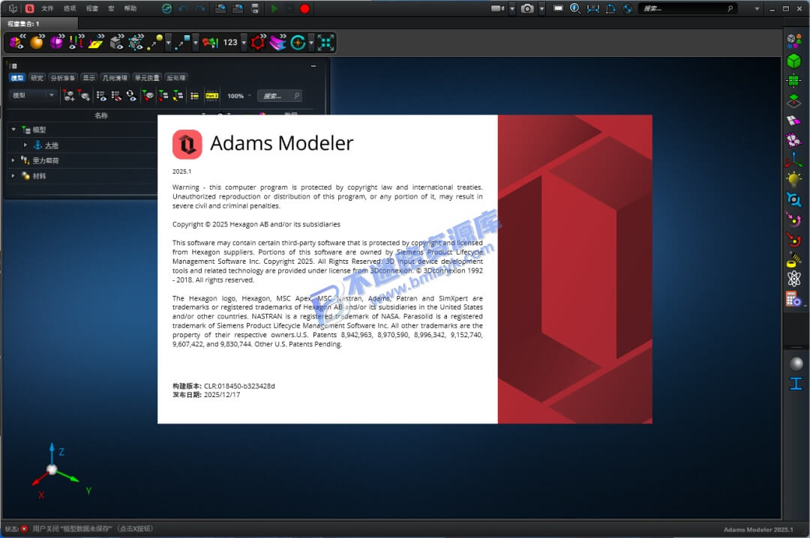This screenshot has height=538, width=810.
Task: Switch to the 后处理 tab
Action: (175, 78)
